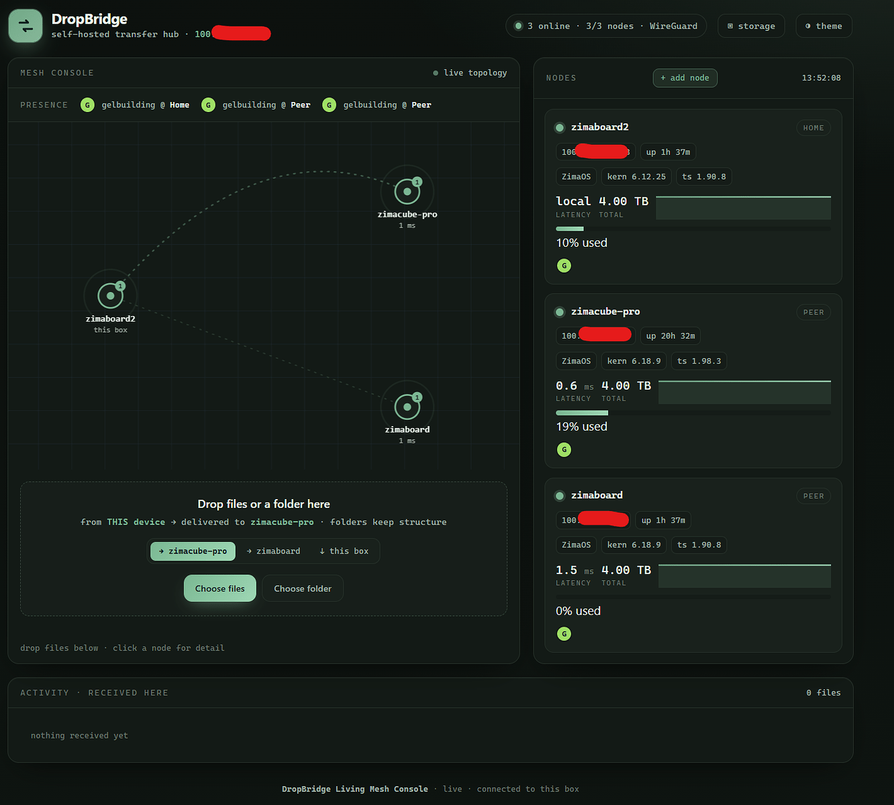Select the zimaboard2 node in topology
The width and height of the screenshot is (894, 805).
(x=111, y=296)
